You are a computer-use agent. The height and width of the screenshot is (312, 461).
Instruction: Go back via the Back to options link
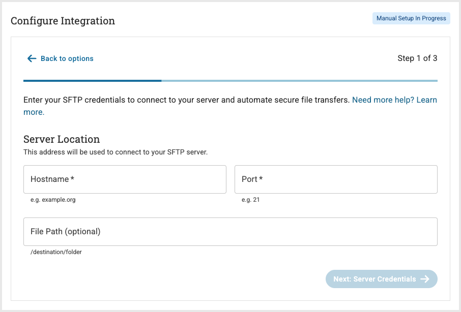tap(67, 58)
